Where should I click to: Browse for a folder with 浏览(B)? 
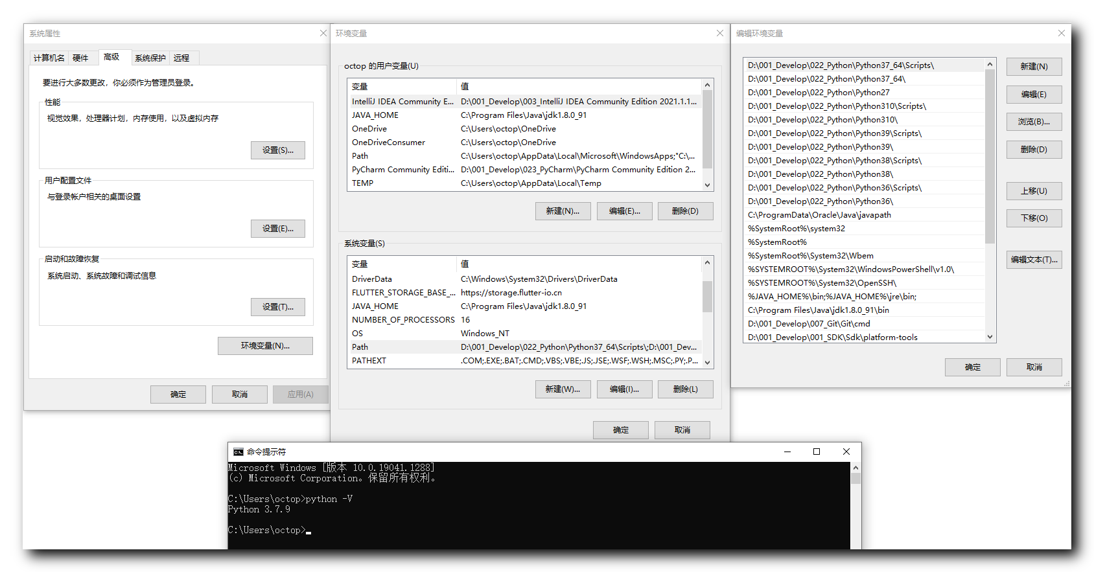coord(1034,122)
